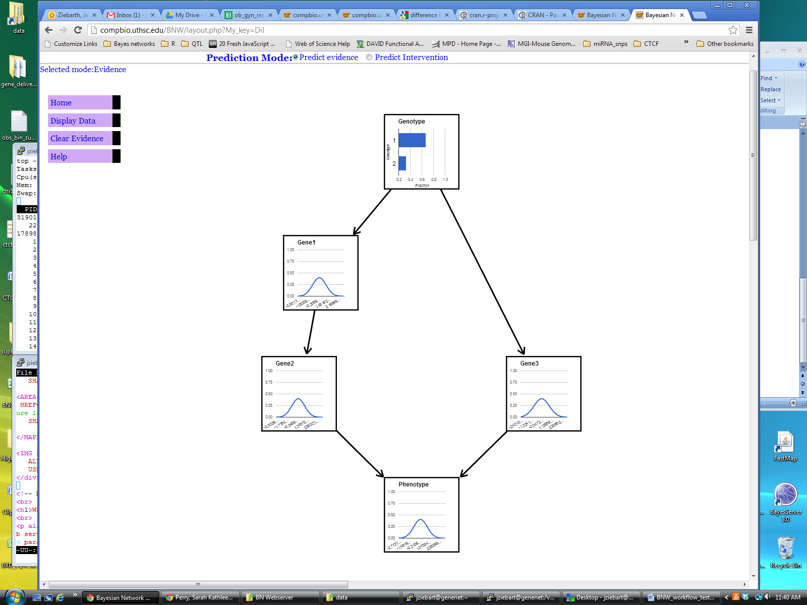
Task: Click the page horizontal scrollbar thumb
Action: (198, 584)
